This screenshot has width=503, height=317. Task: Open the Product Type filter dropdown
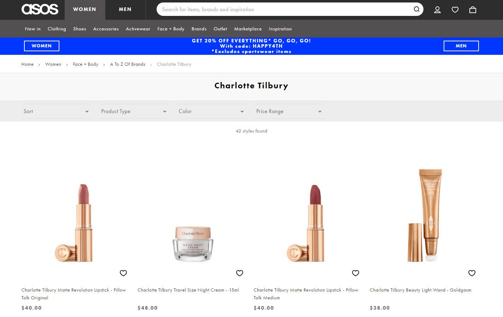(134, 111)
